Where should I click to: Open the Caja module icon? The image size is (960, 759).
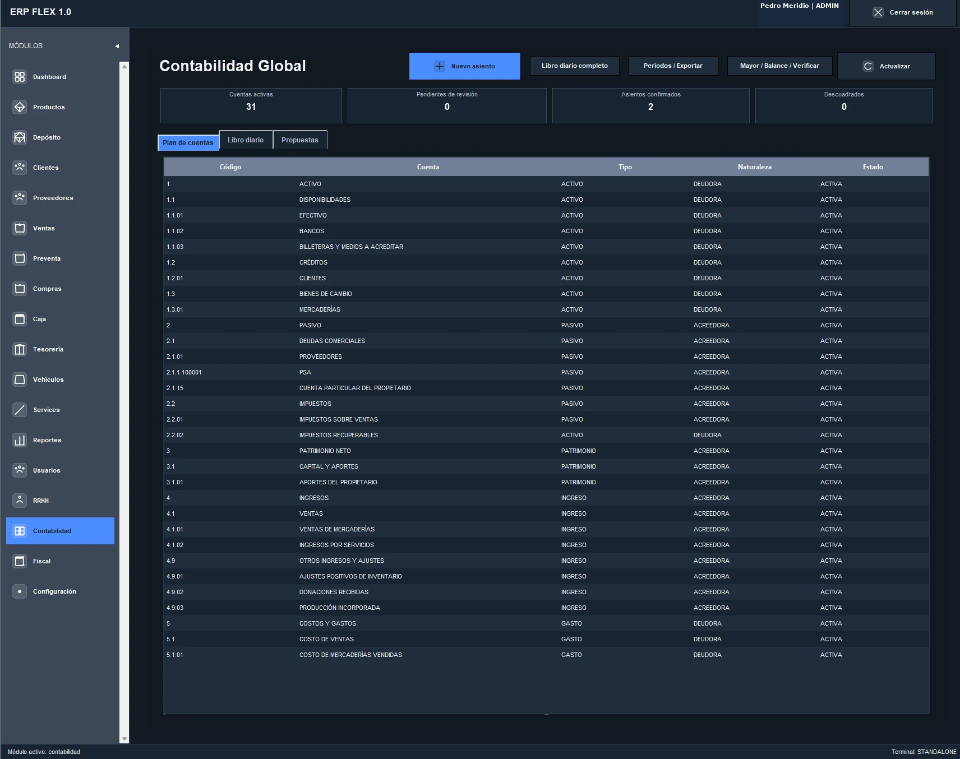(x=20, y=319)
